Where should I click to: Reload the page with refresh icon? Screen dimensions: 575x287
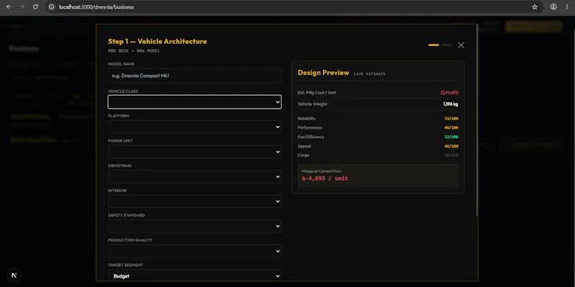point(35,7)
